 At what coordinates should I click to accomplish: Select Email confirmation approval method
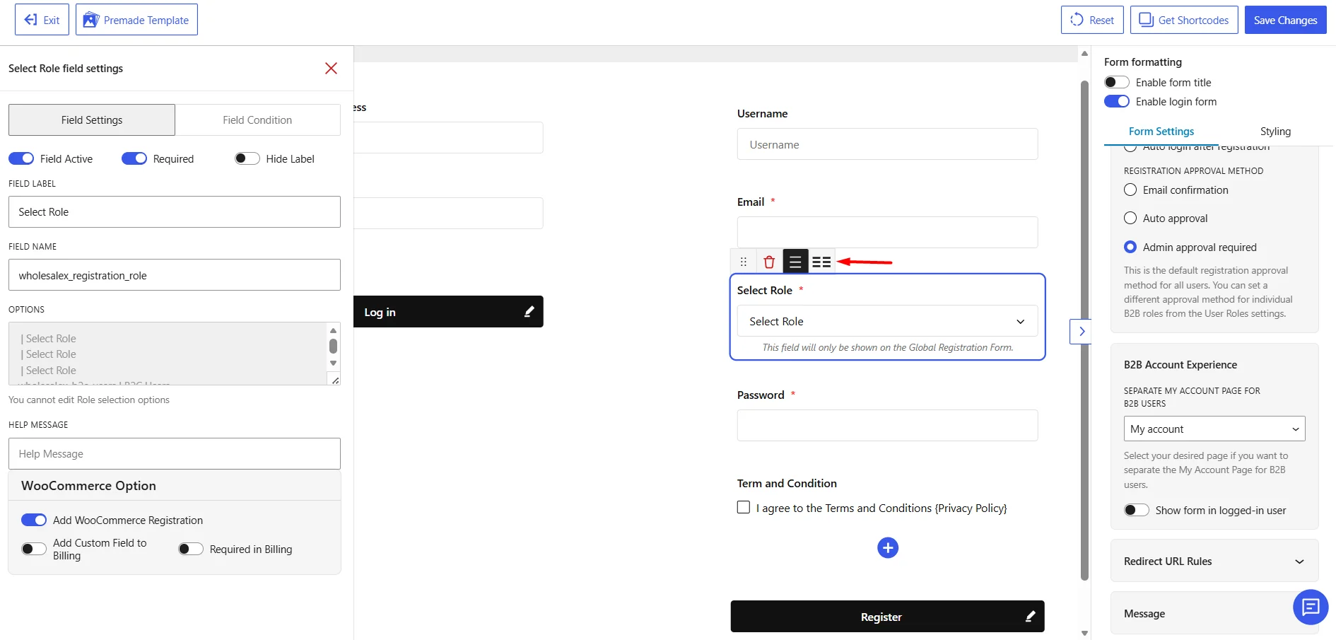pyautogui.click(x=1130, y=190)
